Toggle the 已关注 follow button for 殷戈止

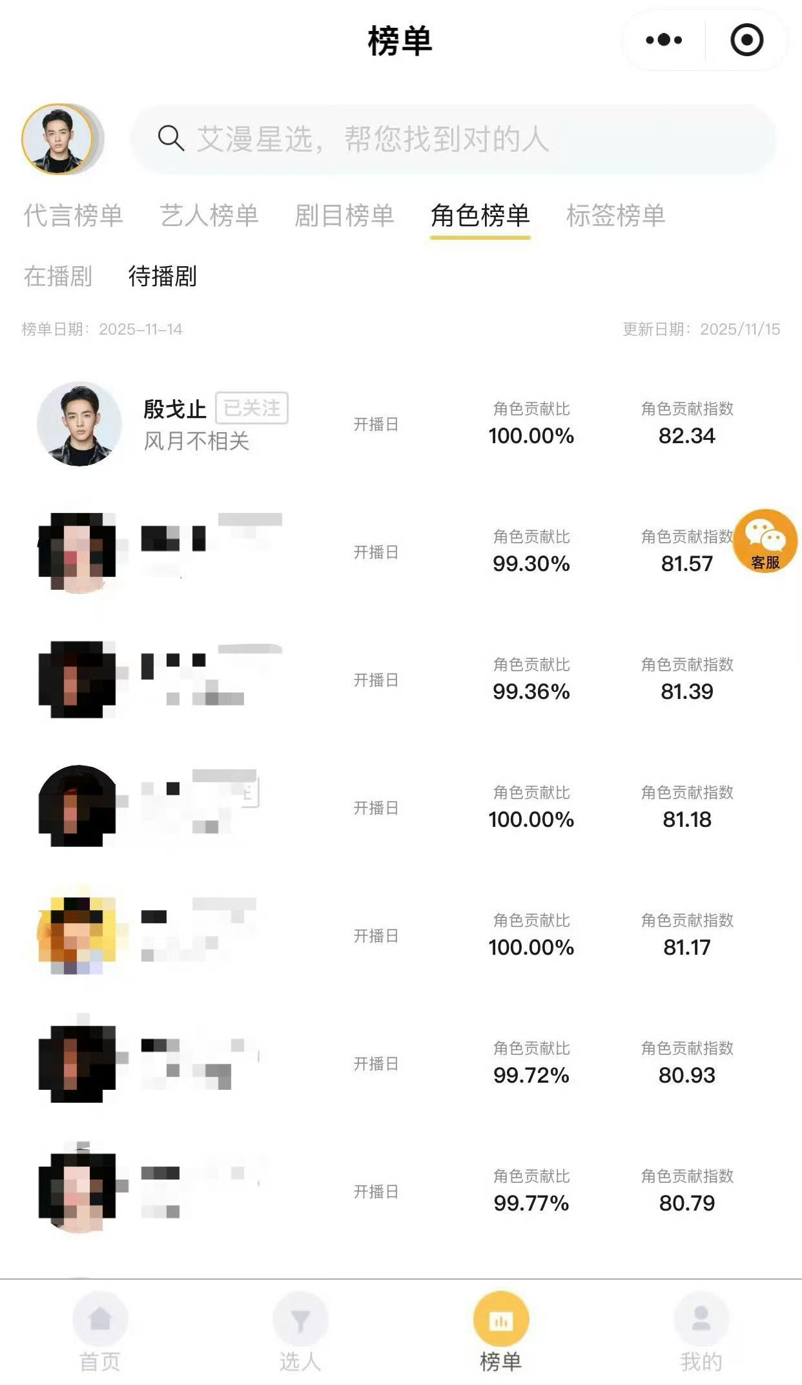point(252,408)
